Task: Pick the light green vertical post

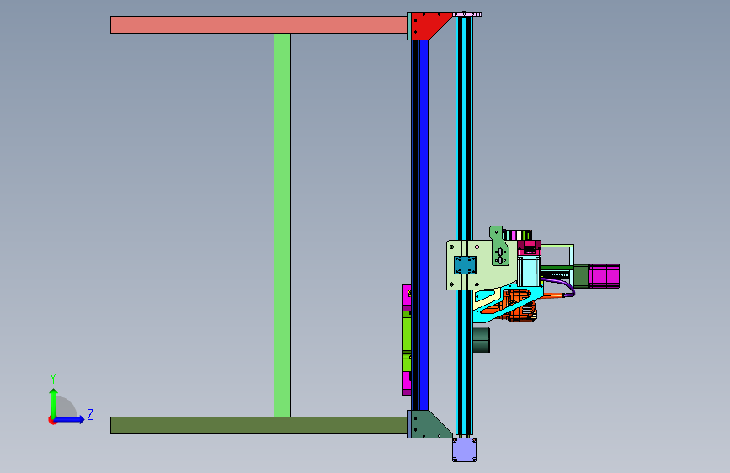Action: pos(282,225)
